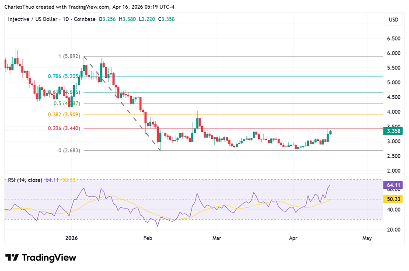Click the 0.5 (4.287) Fibonacci level
Viewport: 409px width, 271px height.
pyautogui.click(x=68, y=104)
